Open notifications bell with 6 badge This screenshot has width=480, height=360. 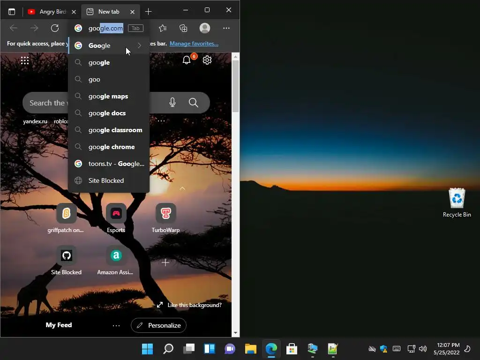[x=187, y=60]
